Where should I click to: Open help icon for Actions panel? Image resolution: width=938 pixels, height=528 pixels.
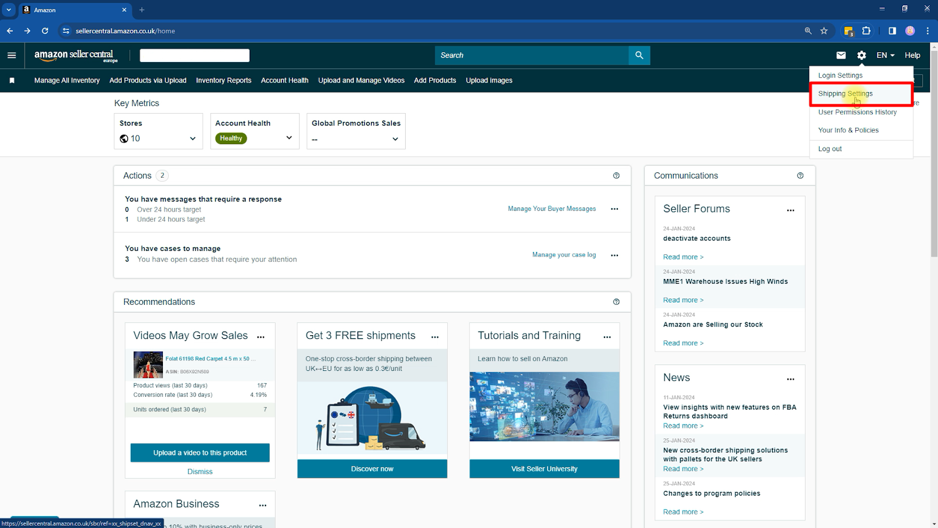616,175
